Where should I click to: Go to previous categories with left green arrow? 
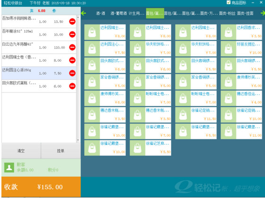pos(84,13)
